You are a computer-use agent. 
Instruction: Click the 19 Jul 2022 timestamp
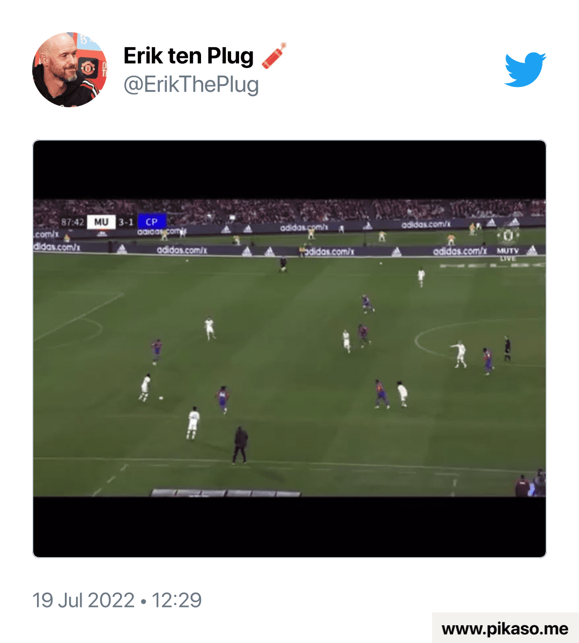[117, 600]
